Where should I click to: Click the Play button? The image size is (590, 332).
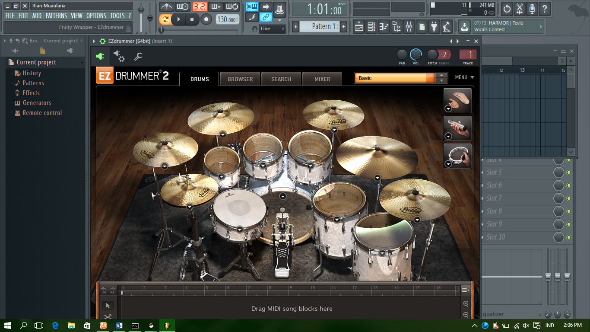tap(179, 19)
